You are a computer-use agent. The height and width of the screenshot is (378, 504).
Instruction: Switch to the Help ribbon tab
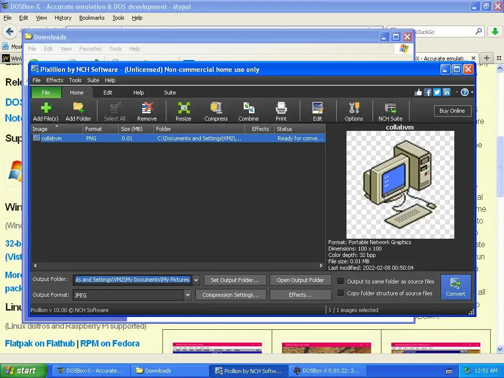tap(138, 93)
